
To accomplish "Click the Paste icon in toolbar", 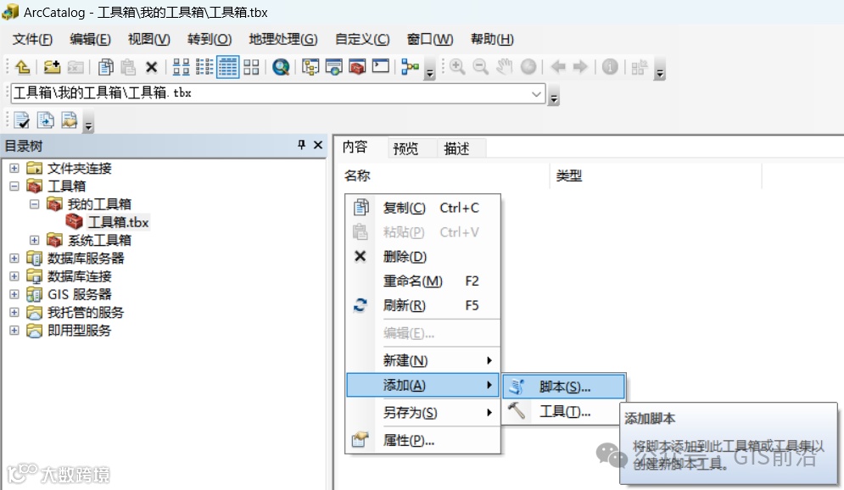I will pyautogui.click(x=128, y=67).
